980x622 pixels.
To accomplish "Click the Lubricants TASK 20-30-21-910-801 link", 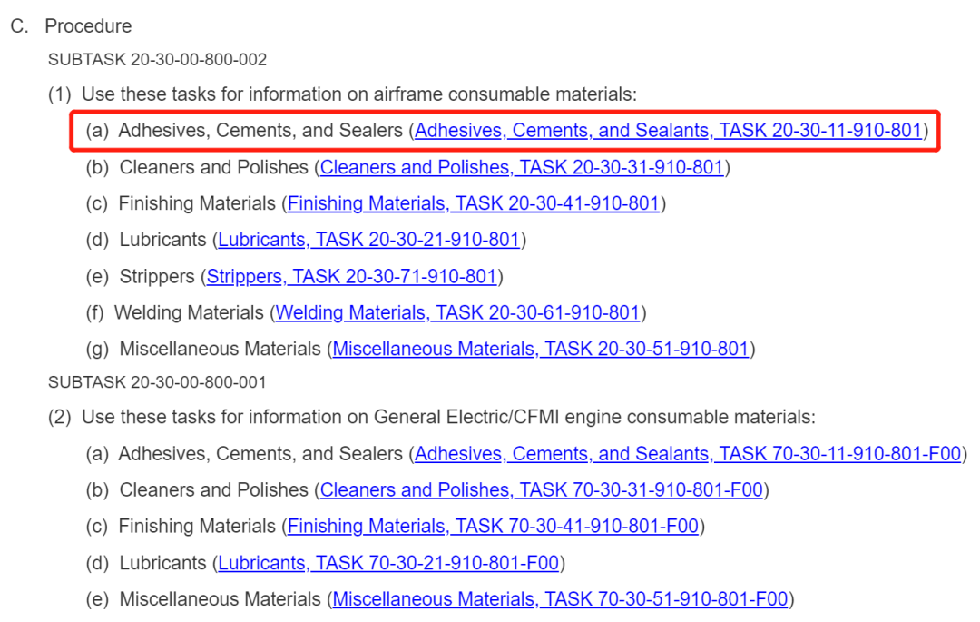I will pos(368,240).
